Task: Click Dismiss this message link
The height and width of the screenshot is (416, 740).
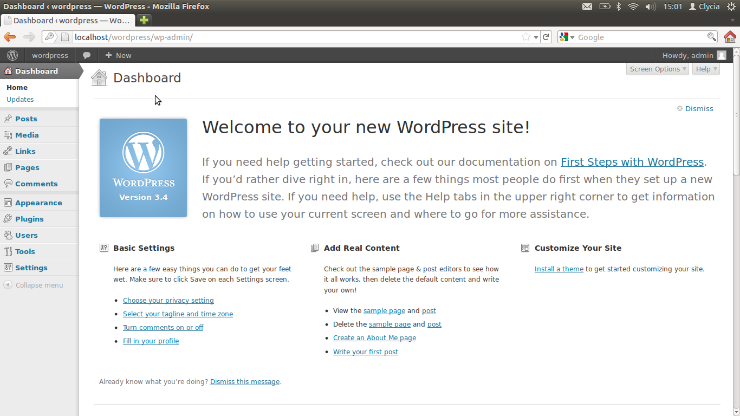Action: click(x=245, y=381)
